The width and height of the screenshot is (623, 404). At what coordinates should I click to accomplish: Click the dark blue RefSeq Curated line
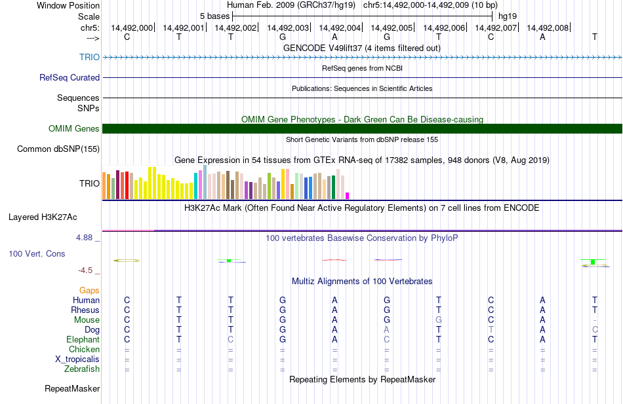[362, 77]
